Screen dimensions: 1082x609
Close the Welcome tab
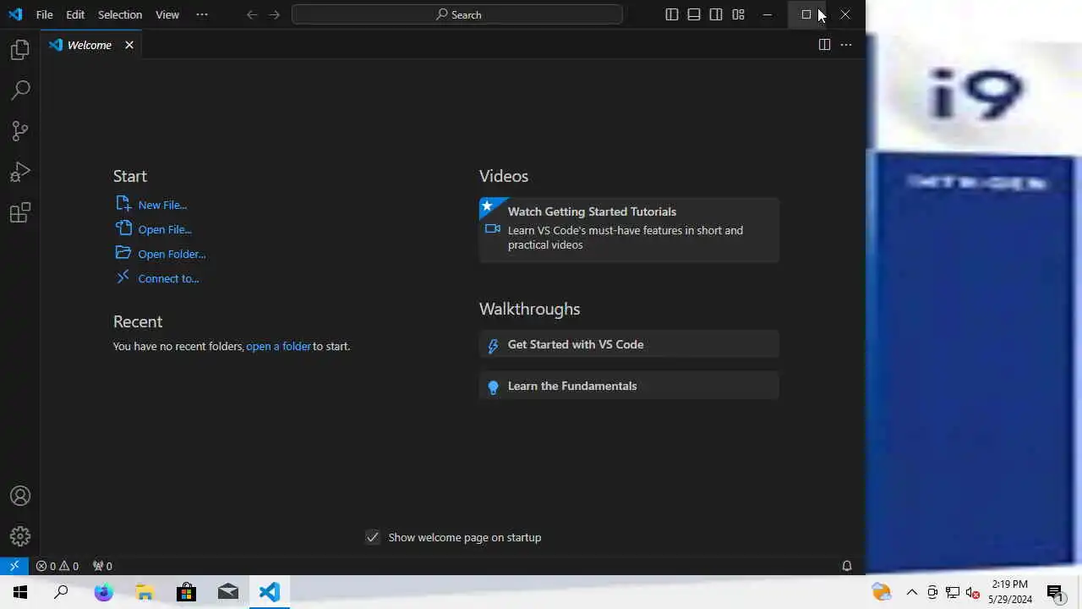tap(129, 45)
